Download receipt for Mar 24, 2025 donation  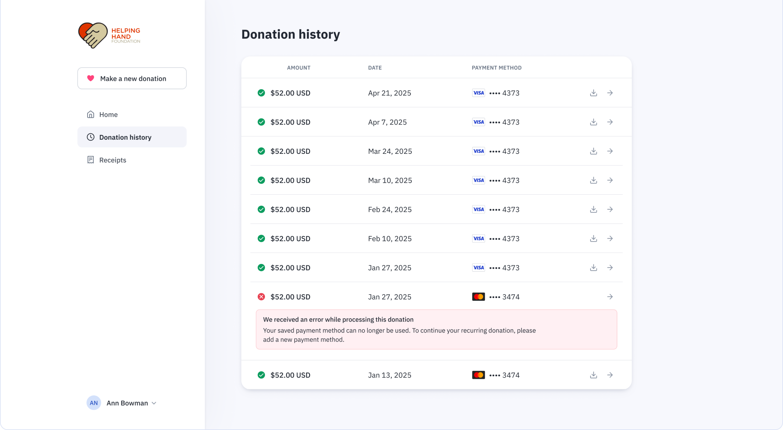[x=593, y=151]
